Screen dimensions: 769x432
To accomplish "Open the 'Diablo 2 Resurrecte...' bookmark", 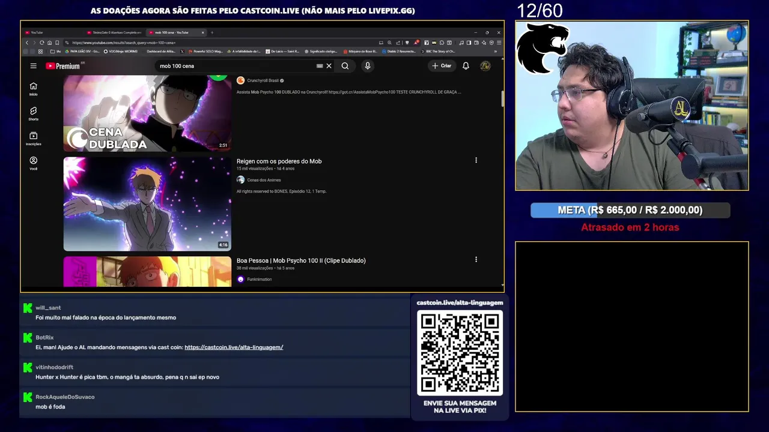I will click(399, 52).
